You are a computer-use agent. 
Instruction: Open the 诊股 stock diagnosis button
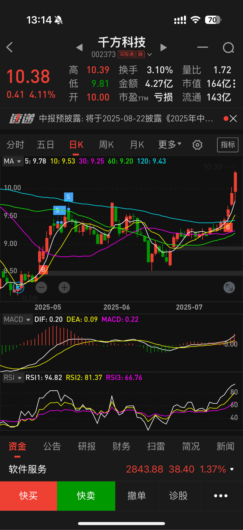[178, 496]
